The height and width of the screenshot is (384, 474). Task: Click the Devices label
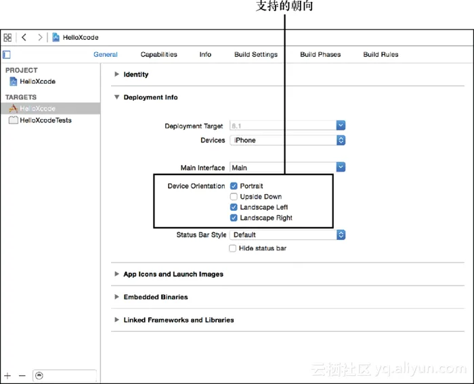click(213, 140)
